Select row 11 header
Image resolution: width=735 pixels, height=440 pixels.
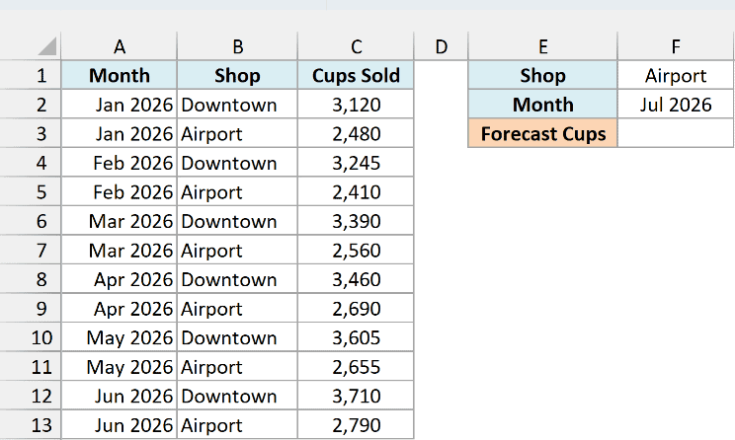tap(31, 367)
